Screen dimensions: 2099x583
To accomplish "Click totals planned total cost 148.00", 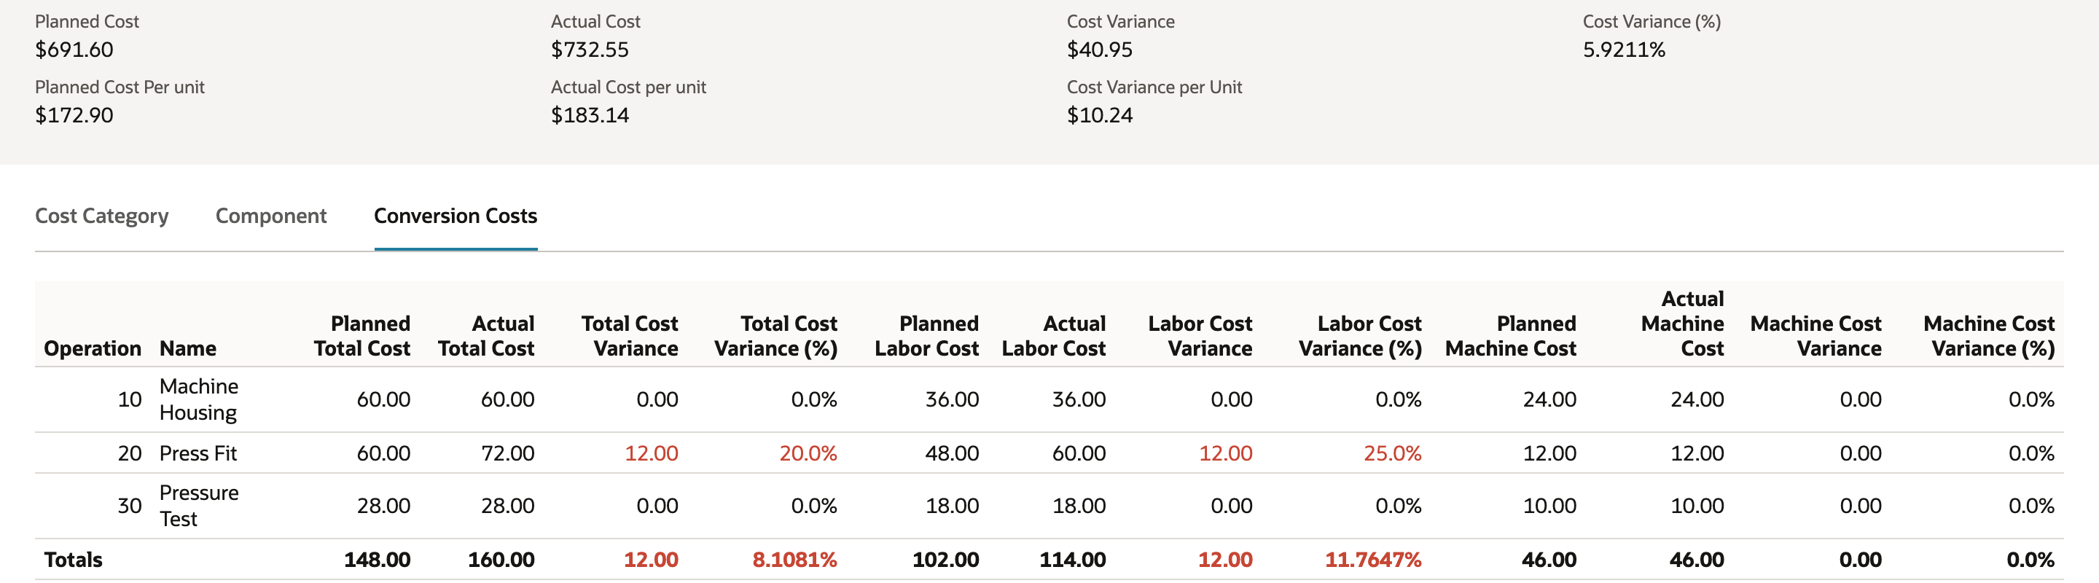I will (378, 560).
